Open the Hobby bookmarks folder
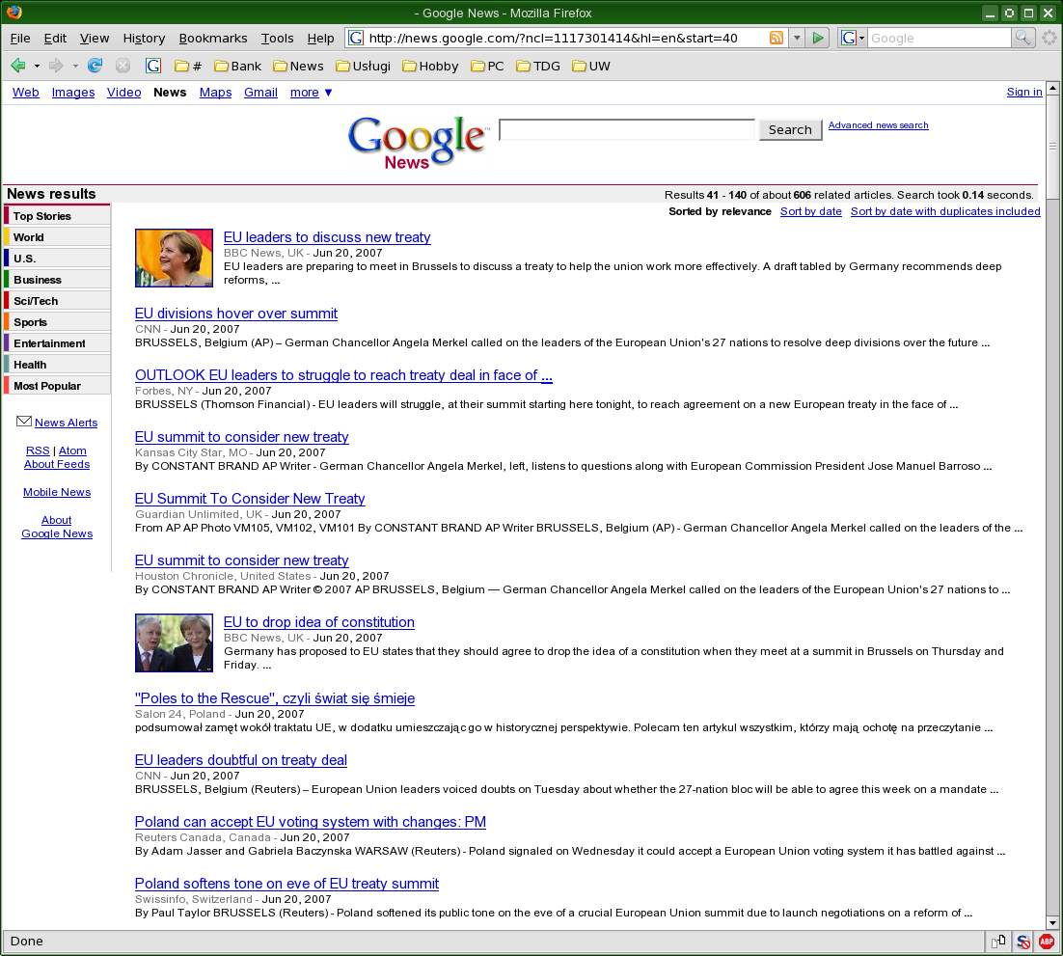 pos(430,67)
